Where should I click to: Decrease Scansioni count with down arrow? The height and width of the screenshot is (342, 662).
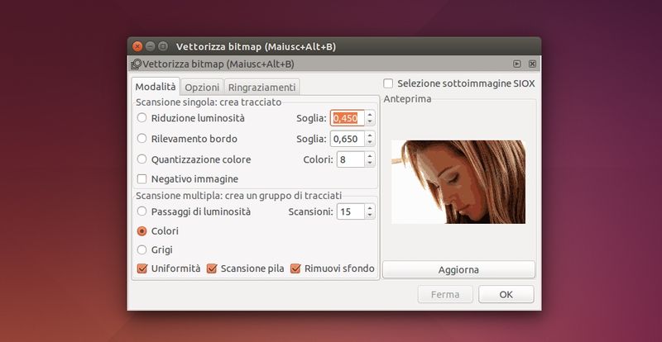click(x=370, y=215)
